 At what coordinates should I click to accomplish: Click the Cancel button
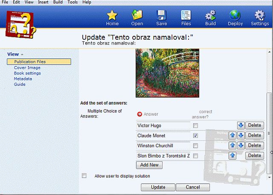coord(193,187)
